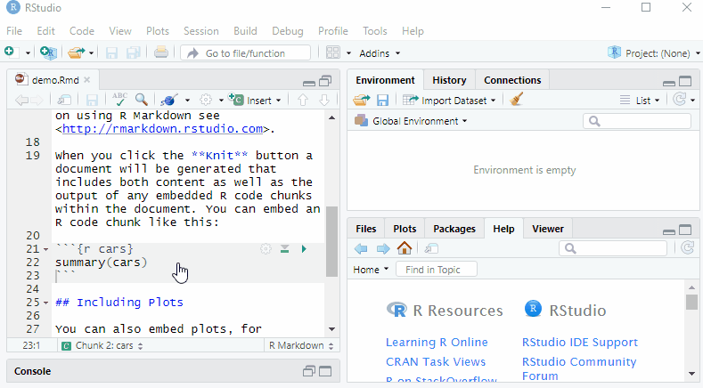Image resolution: width=703 pixels, height=388 pixels.
Task: Open the Insert chunk dropdown
Action: click(255, 100)
